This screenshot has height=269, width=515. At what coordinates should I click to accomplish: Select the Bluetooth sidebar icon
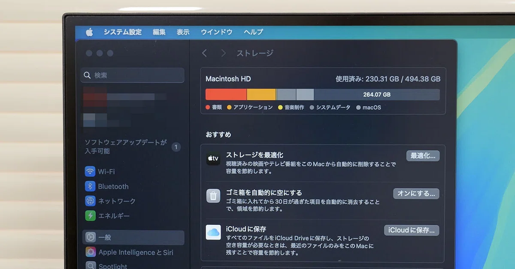click(x=90, y=186)
